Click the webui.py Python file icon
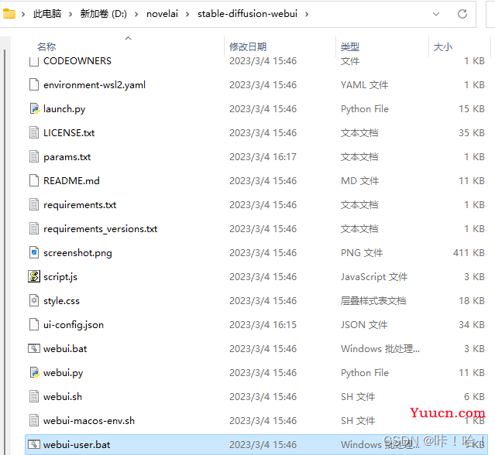The height and width of the screenshot is (455, 495). tap(34, 372)
